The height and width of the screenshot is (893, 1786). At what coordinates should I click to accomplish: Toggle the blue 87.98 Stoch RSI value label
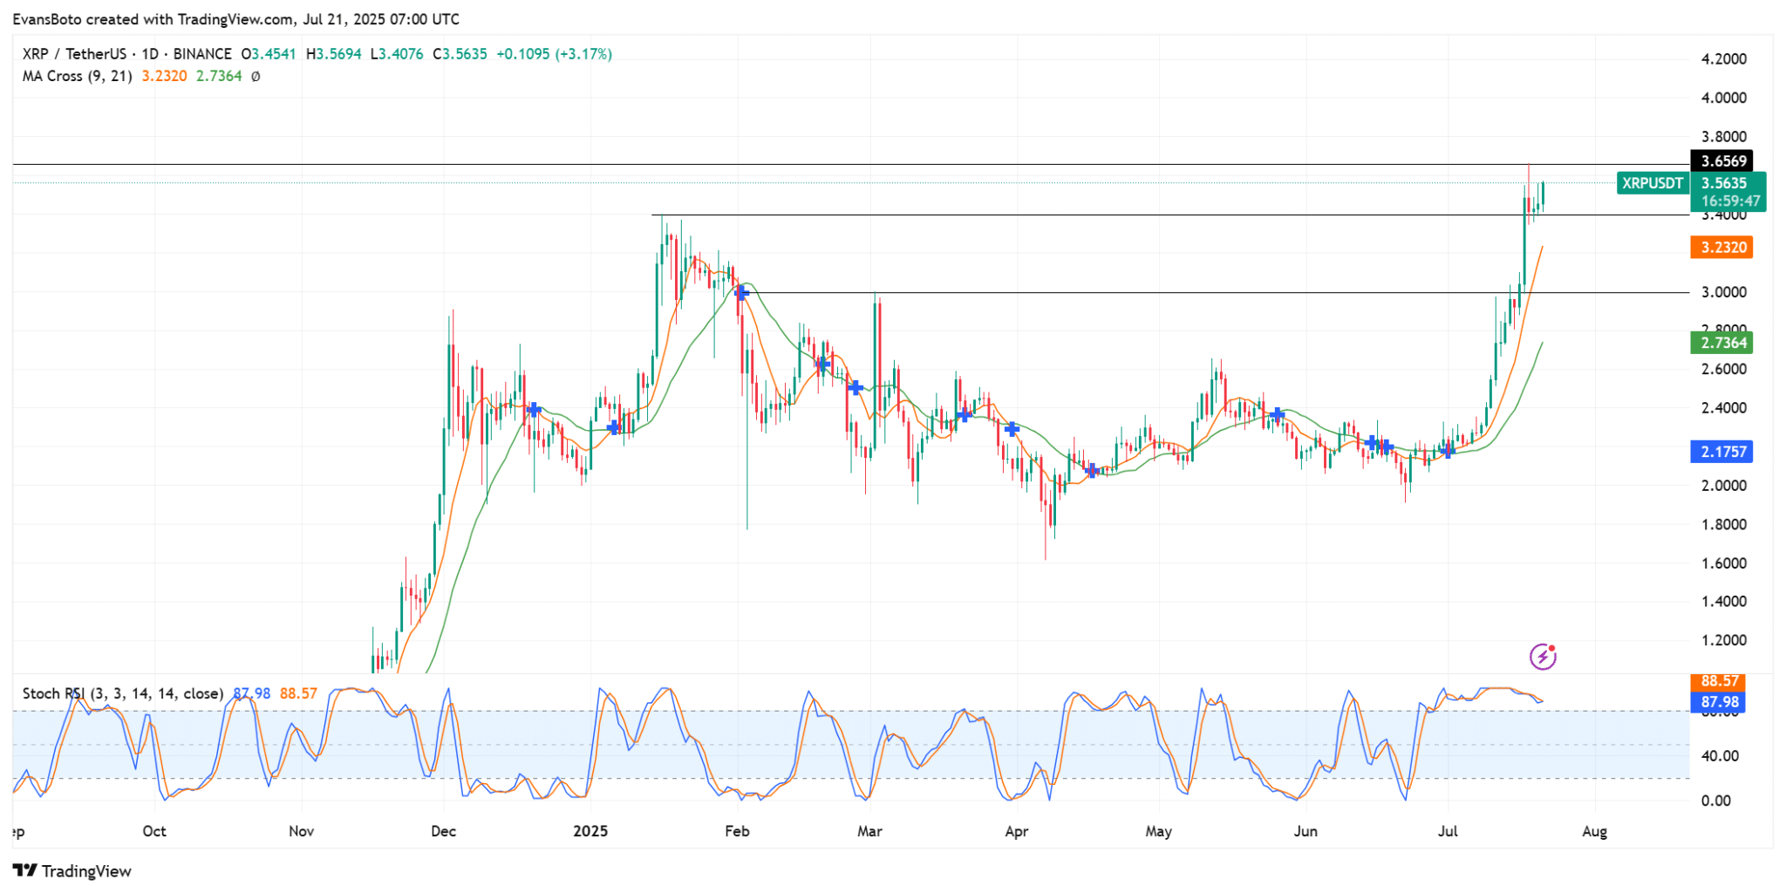(1720, 701)
